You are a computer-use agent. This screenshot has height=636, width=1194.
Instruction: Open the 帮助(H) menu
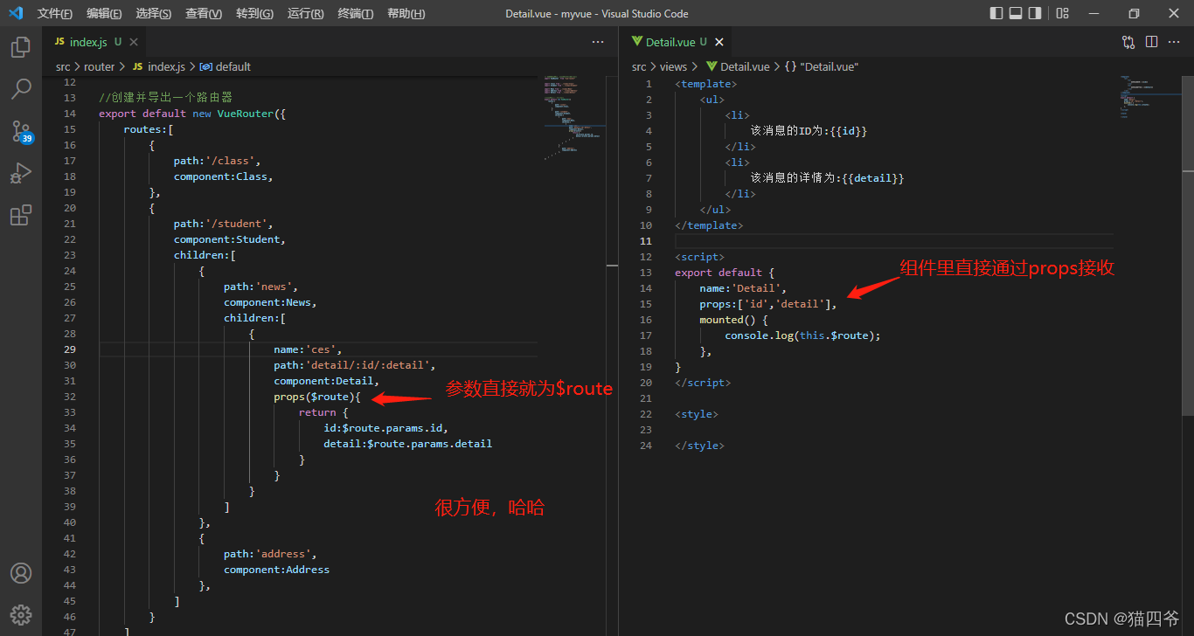point(406,13)
